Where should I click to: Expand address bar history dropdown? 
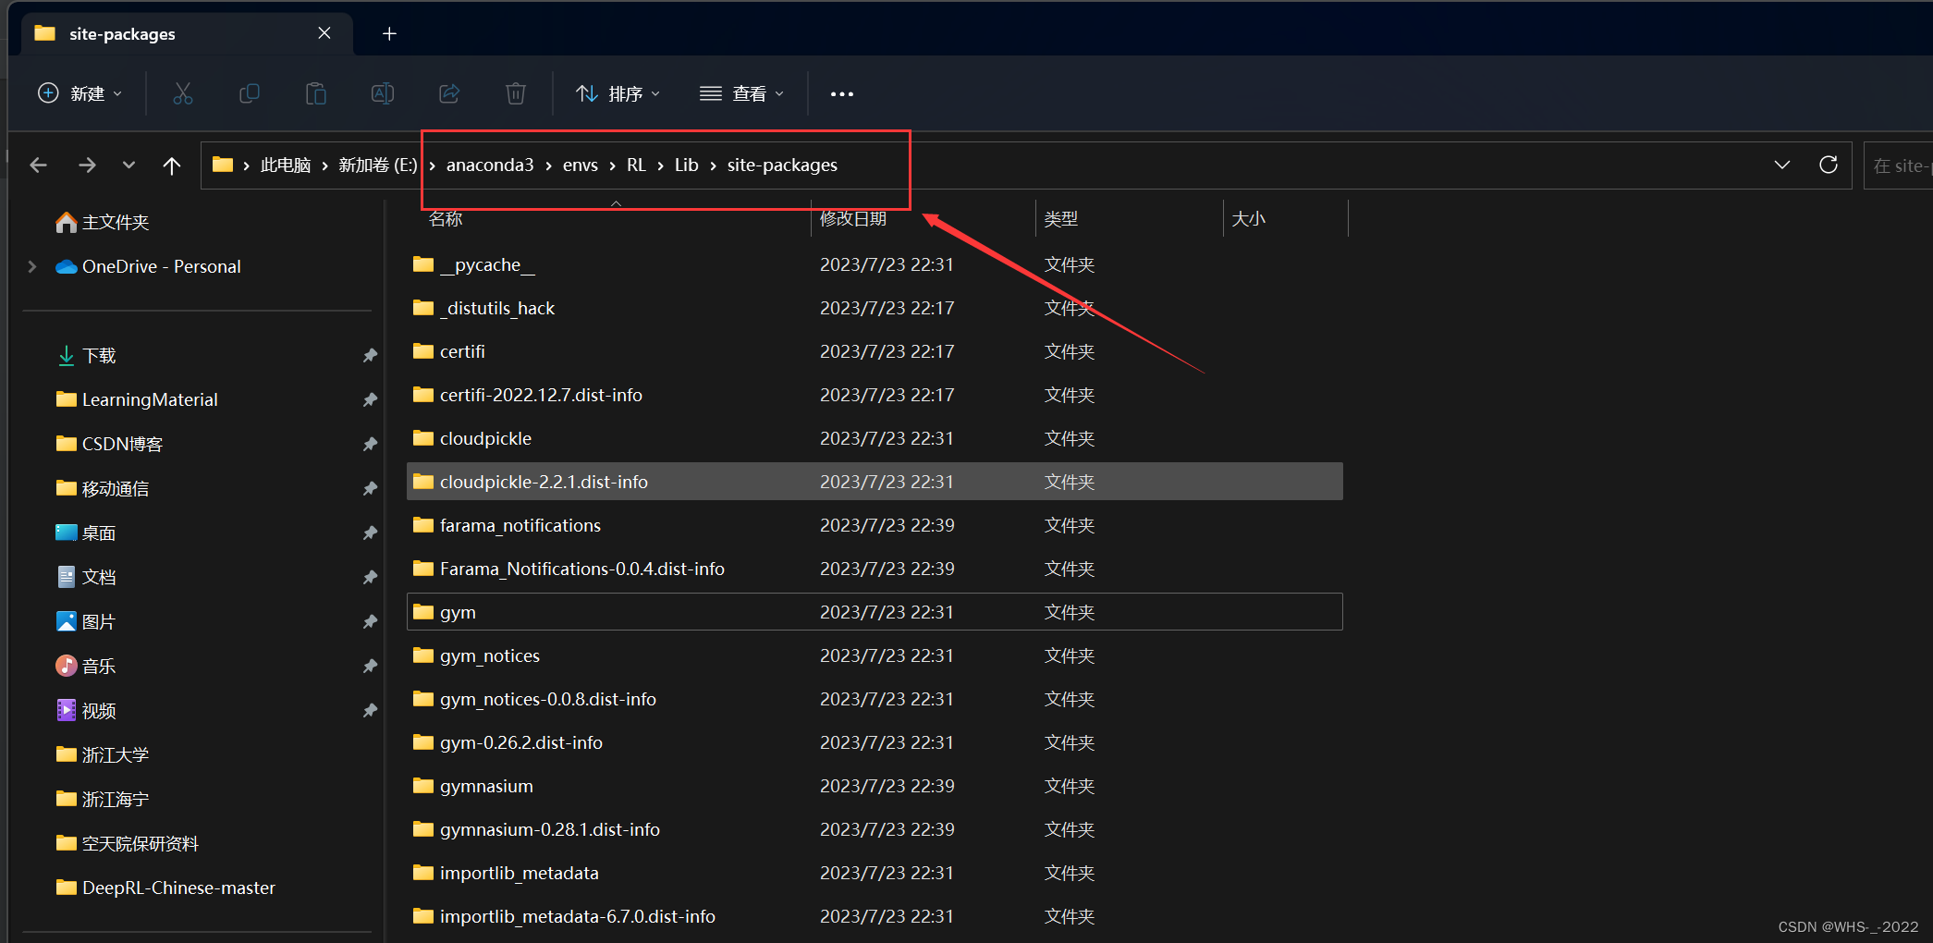pos(1782,165)
